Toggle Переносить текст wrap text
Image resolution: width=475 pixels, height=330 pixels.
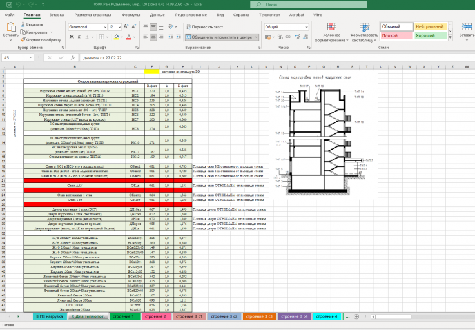coord(204,27)
